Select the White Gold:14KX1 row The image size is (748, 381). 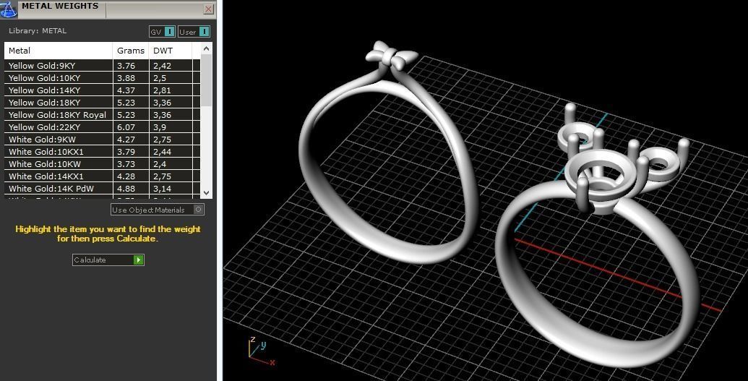coord(102,176)
